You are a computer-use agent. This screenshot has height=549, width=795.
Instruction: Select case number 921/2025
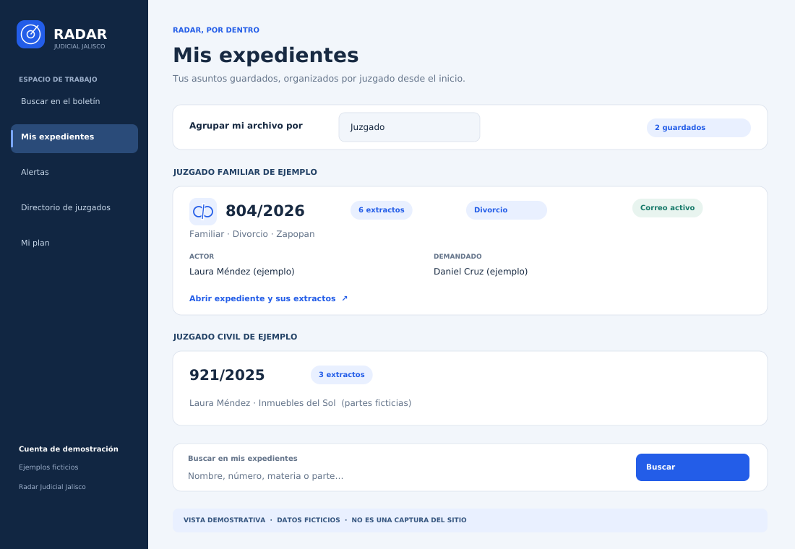click(227, 375)
